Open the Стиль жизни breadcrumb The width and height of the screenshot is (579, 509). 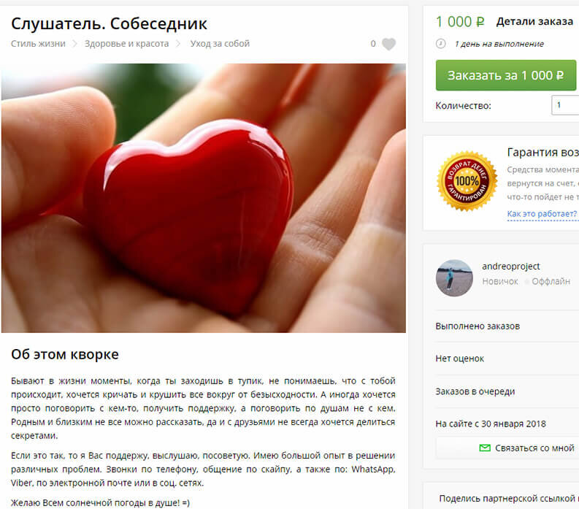tap(38, 44)
